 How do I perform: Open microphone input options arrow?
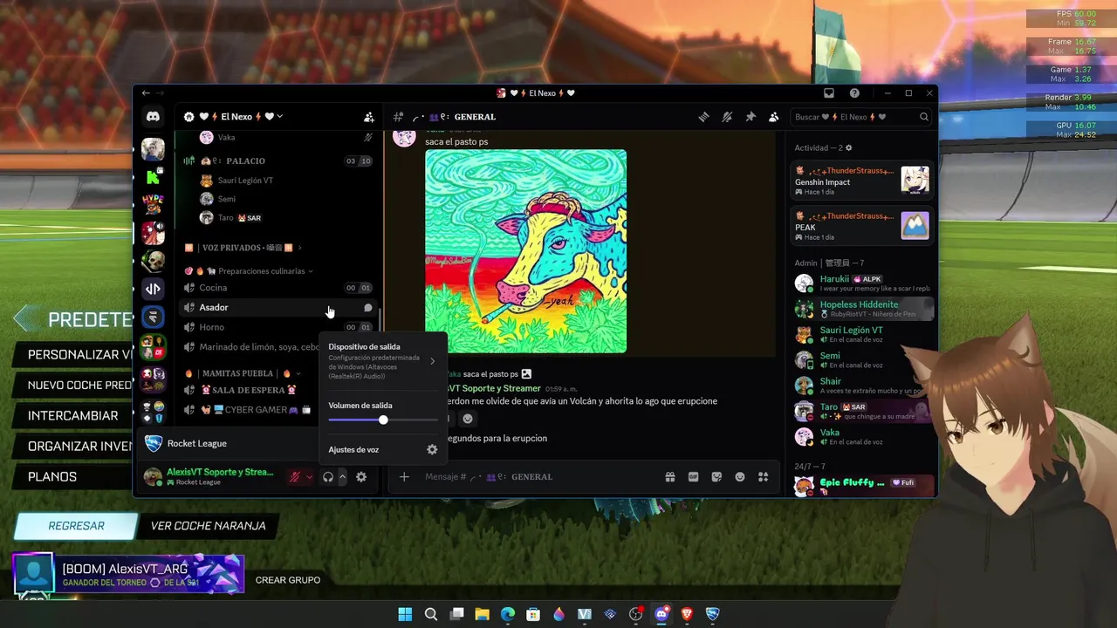point(309,477)
